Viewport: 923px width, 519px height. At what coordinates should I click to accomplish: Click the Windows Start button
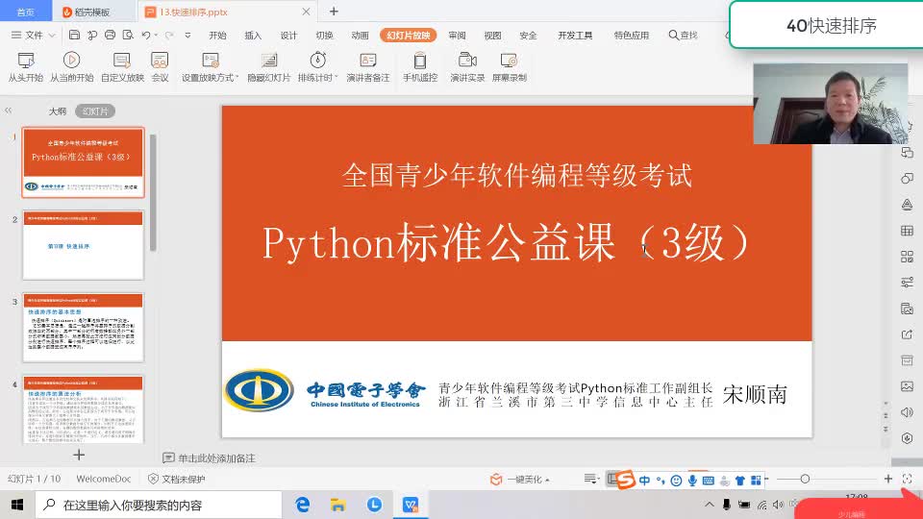[17, 505]
